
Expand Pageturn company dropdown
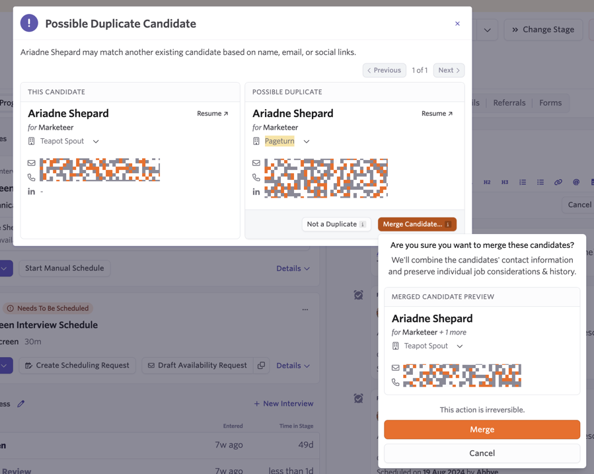click(307, 141)
